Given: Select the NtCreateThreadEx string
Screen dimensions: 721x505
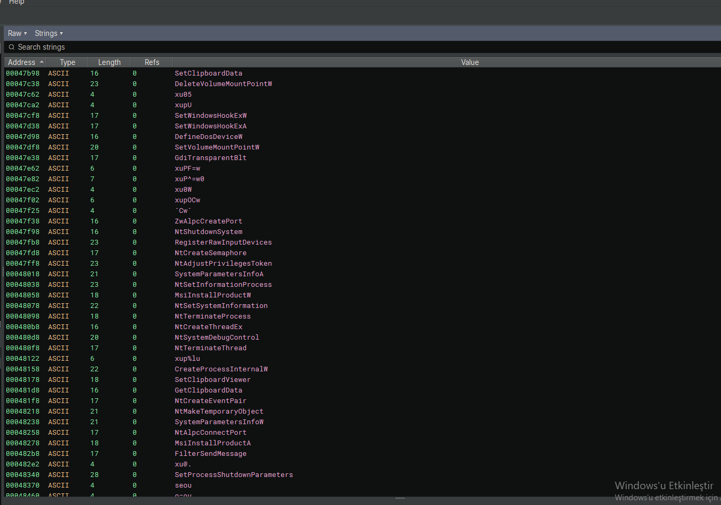Looking at the screenshot, I should (x=209, y=327).
